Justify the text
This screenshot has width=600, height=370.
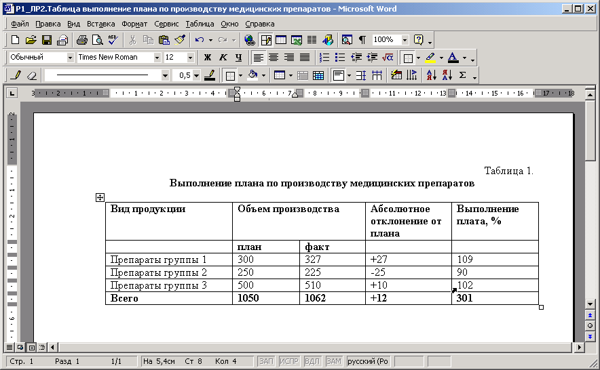(305, 58)
